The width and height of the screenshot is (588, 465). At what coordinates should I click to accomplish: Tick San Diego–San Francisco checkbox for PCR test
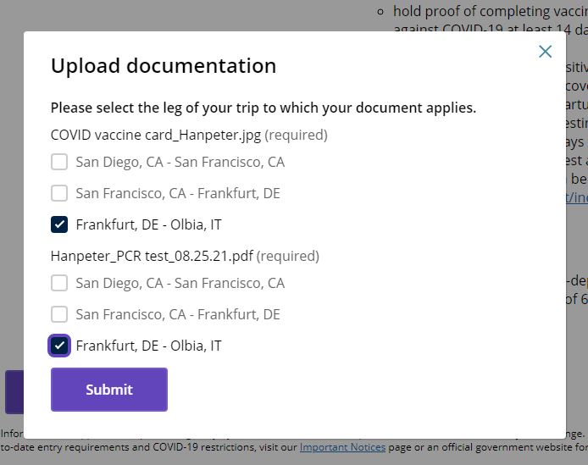(x=59, y=283)
